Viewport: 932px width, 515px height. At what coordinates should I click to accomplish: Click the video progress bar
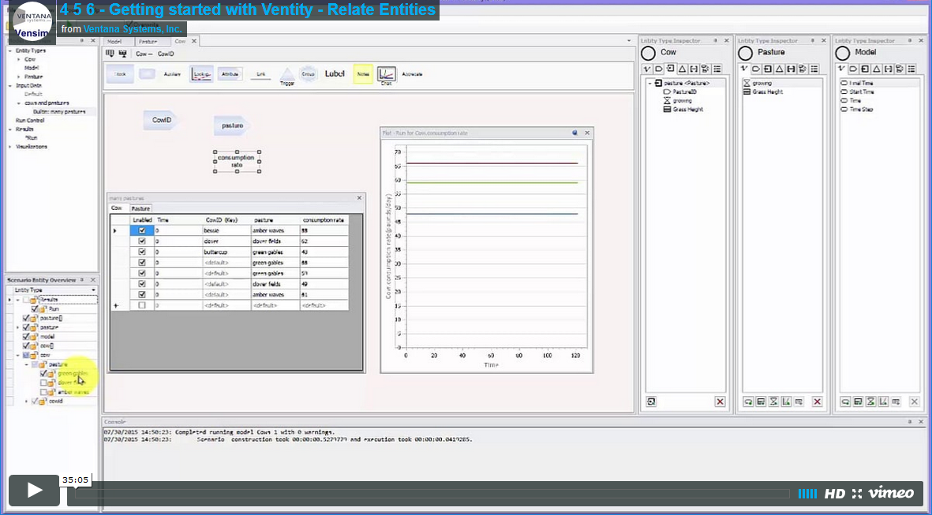click(432, 494)
